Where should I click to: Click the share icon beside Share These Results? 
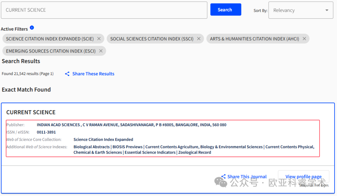67,74
